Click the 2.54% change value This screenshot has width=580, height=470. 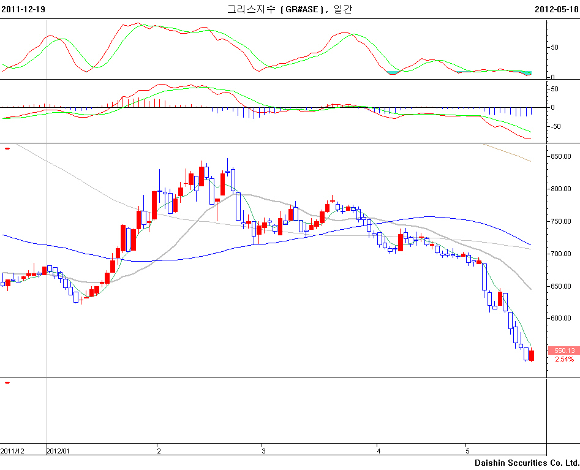pyautogui.click(x=564, y=359)
